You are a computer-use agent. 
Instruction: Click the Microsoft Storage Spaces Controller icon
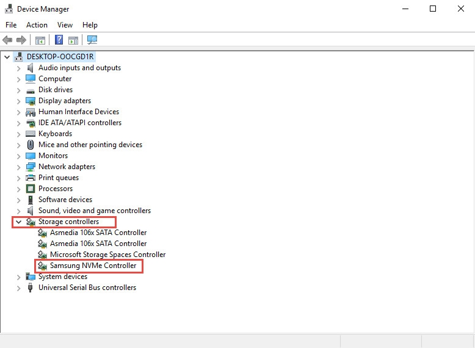pos(42,255)
